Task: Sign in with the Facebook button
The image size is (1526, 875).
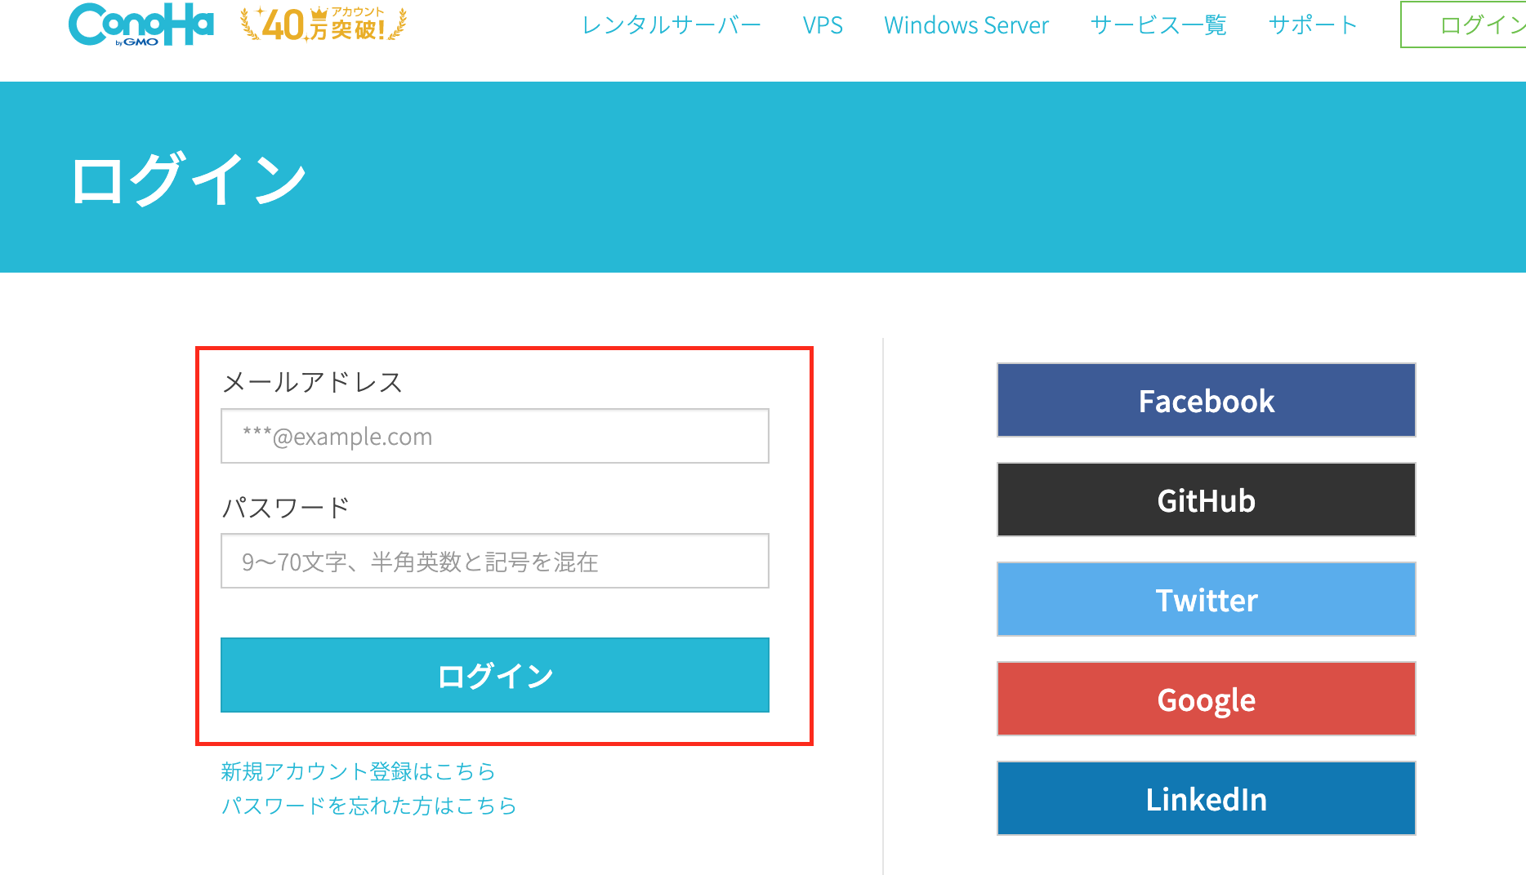Action: pyautogui.click(x=1206, y=400)
